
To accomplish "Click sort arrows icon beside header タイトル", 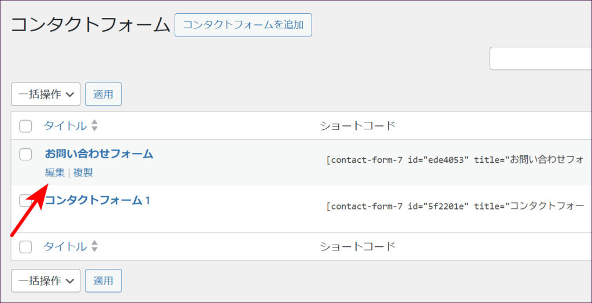I will pyautogui.click(x=95, y=126).
